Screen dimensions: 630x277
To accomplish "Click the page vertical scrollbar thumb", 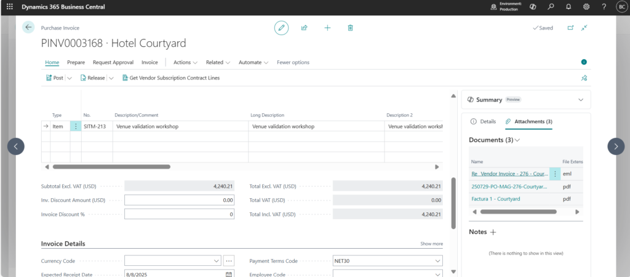I will point(453,203).
